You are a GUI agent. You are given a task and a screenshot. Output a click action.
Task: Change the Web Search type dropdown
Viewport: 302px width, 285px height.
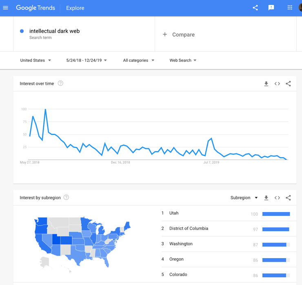click(183, 60)
